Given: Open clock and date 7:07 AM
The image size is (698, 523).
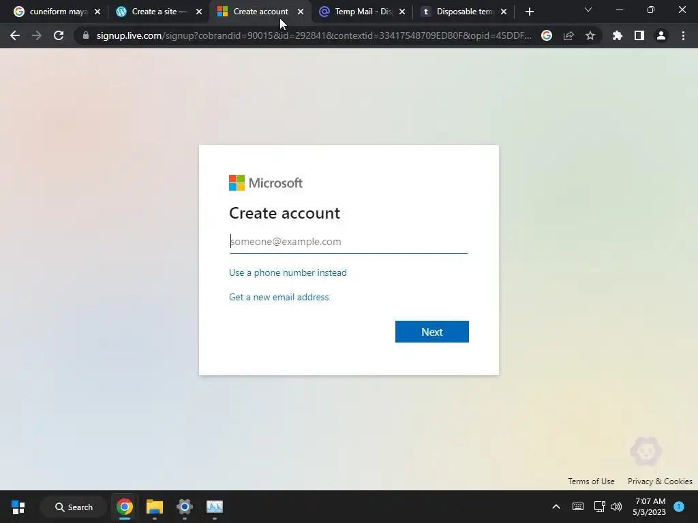Looking at the screenshot, I should click(x=649, y=507).
